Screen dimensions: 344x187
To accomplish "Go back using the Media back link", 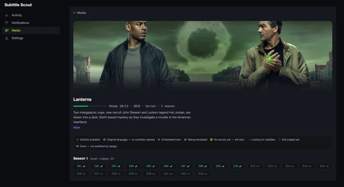I will point(80,13).
